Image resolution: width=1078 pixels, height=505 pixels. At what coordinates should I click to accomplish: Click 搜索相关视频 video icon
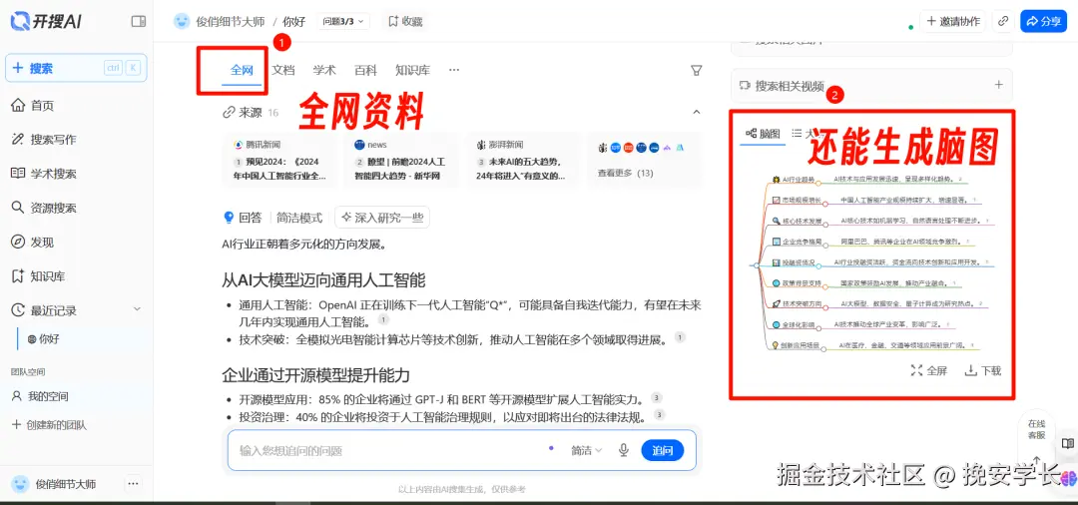click(x=745, y=86)
